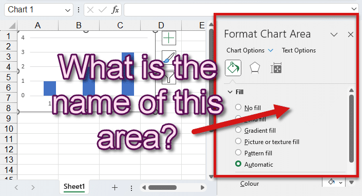Click column B header

79,25
